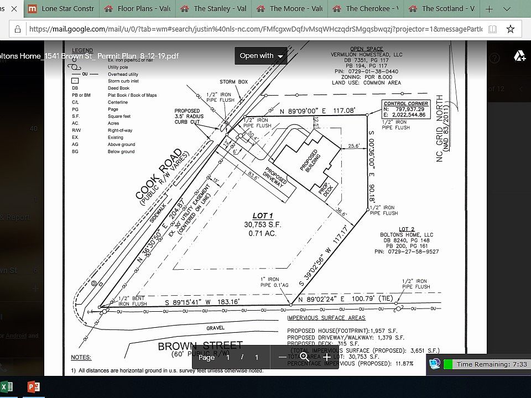
Task: Open PowerPoint from the taskbar
Action: tap(33, 387)
